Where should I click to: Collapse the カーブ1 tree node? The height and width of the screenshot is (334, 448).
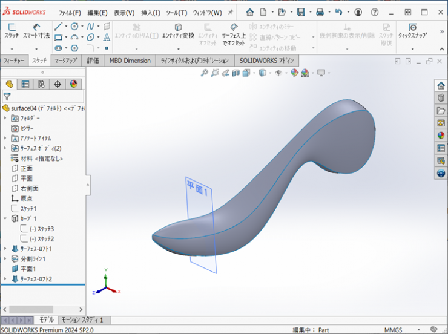pyautogui.click(x=5, y=218)
